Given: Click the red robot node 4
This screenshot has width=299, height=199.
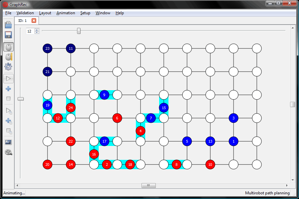Looking at the screenshot, I should [141, 131].
